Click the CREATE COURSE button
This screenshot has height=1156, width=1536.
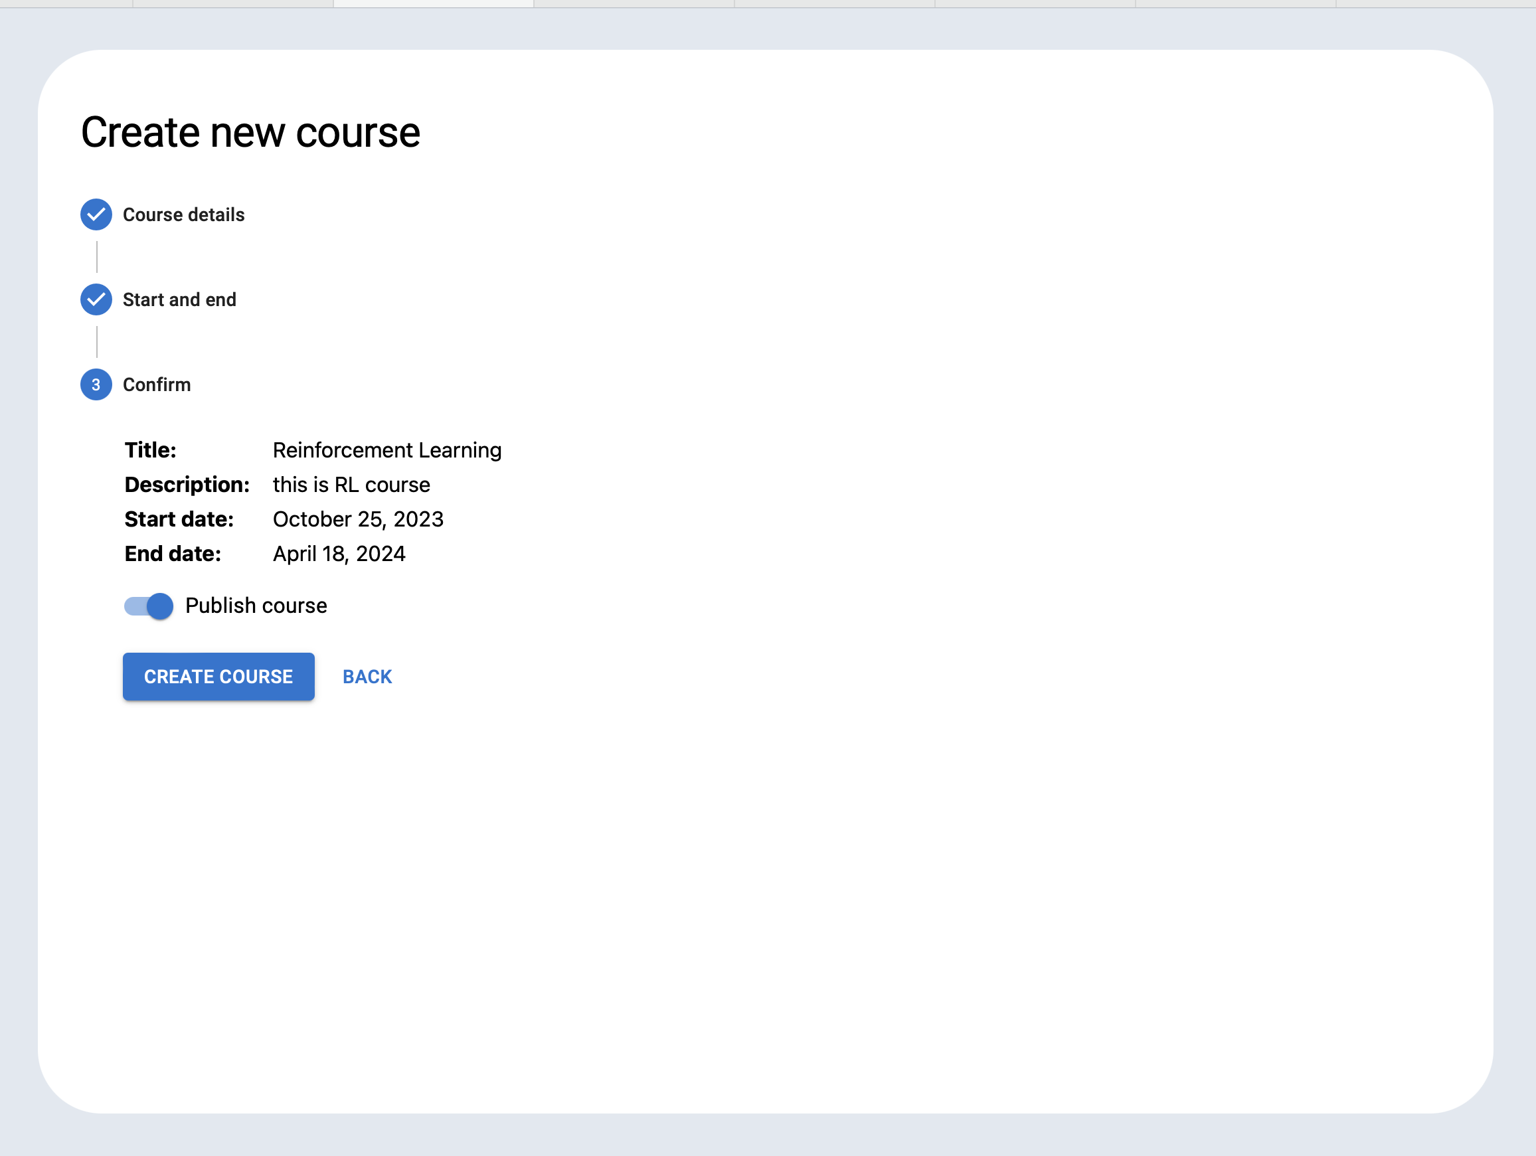218,677
